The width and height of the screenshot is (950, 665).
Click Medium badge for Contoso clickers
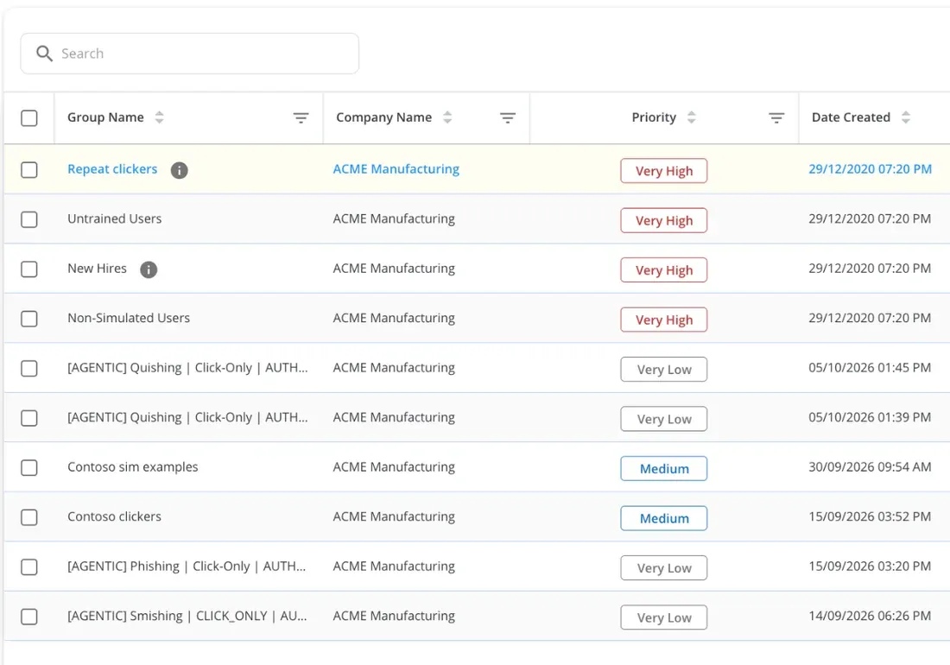click(x=663, y=518)
